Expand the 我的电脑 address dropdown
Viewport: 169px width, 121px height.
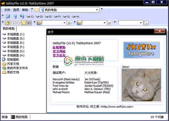(97, 10)
